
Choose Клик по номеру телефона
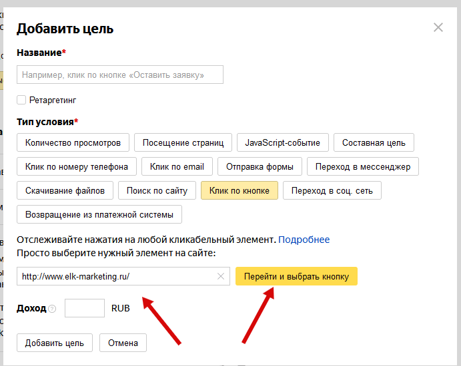tap(77, 166)
